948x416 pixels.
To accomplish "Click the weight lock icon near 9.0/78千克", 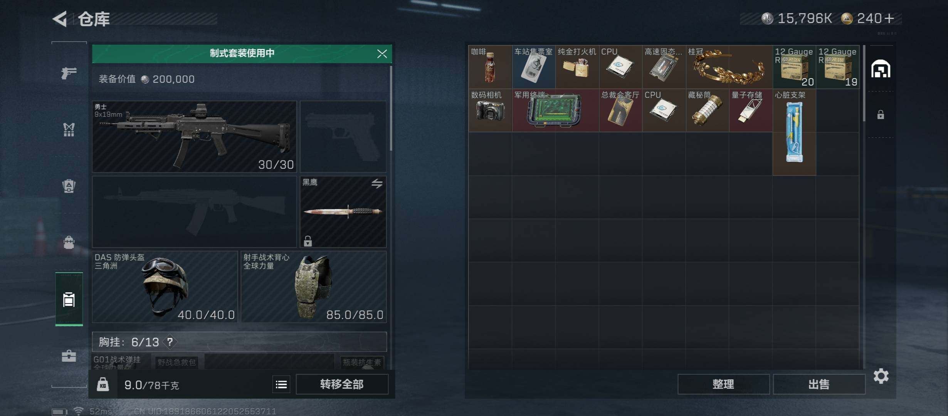I will [x=103, y=384].
